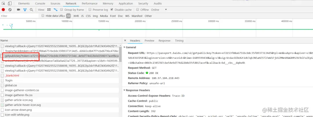This screenshot has height=117, width=313.
Task: Open the Timing tab of request
Action: click(x=179, y=41)
